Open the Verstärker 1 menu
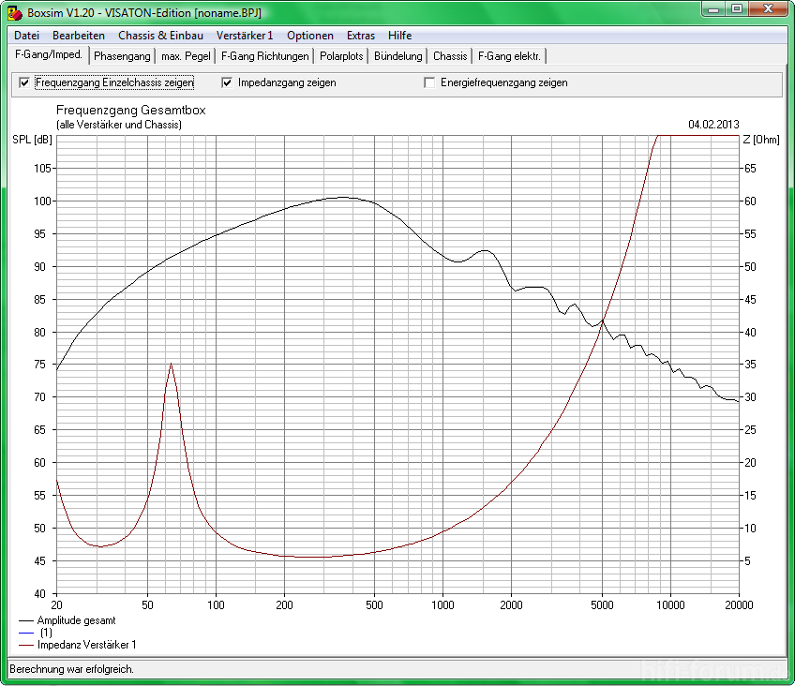Screen dimensions: 795x686 [x=245, y=36]
